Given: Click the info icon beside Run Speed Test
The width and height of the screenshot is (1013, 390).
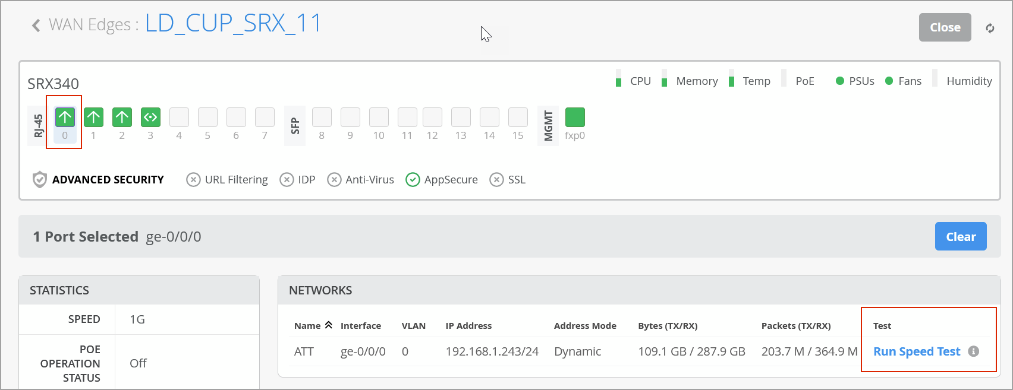Looking at the screenshot, I should click(x=973, y=351).
